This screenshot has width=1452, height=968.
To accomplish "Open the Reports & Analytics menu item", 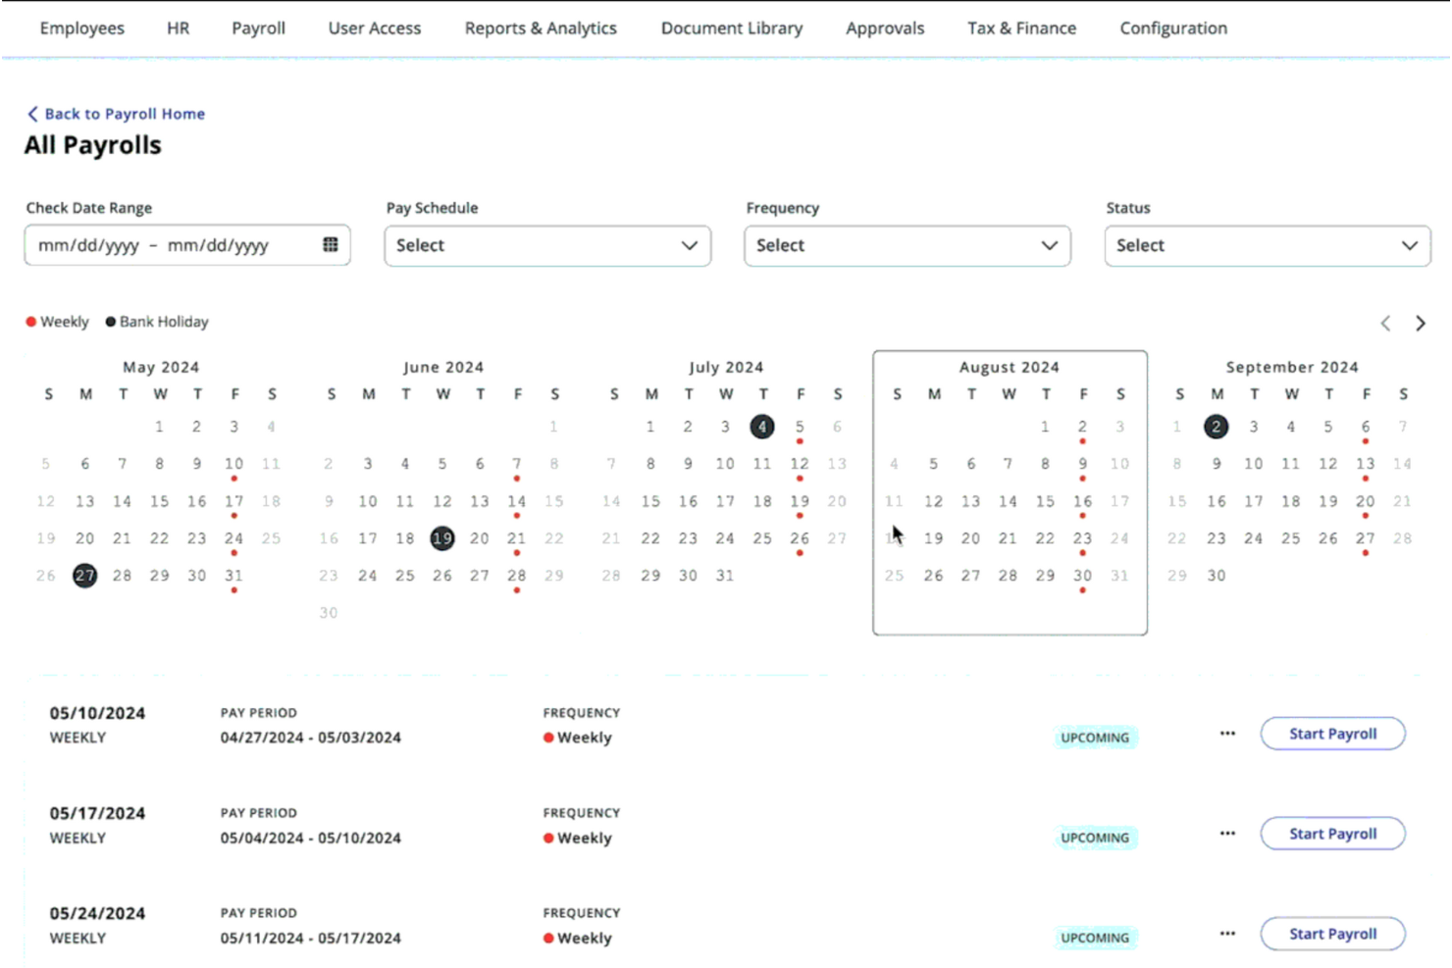I will 541,27.
